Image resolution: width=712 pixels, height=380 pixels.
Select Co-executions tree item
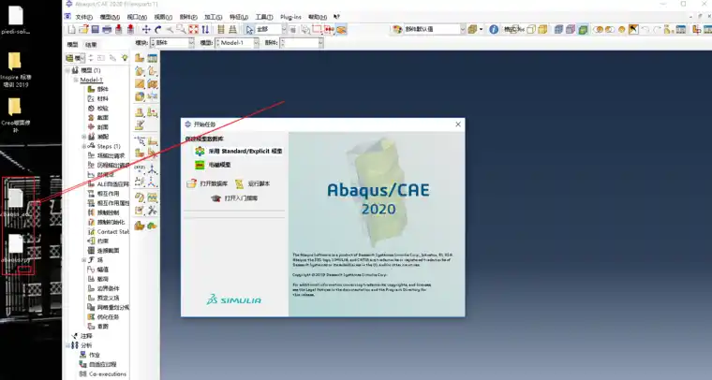tap(103, 374)
